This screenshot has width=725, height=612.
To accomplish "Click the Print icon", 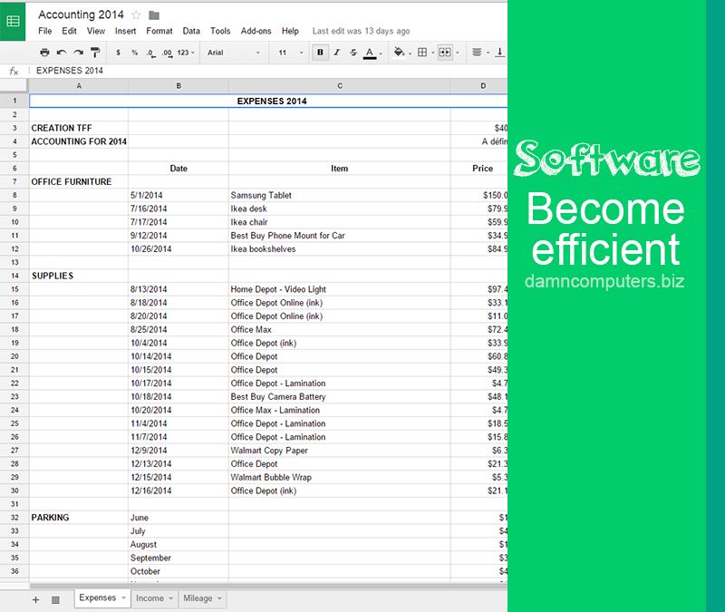I will 44,53.
